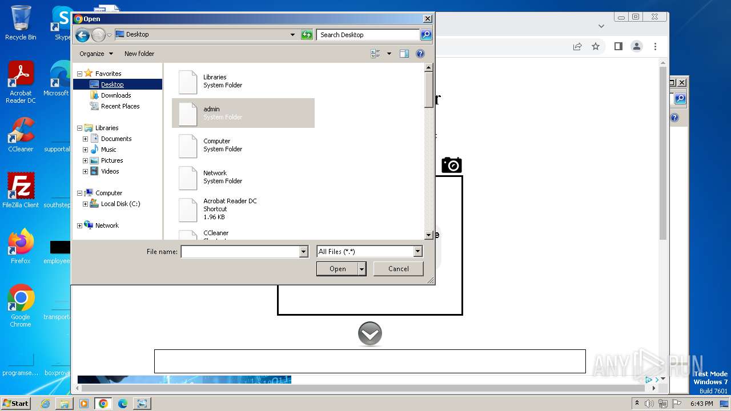Click the green refresh button beside address bar

307,35
